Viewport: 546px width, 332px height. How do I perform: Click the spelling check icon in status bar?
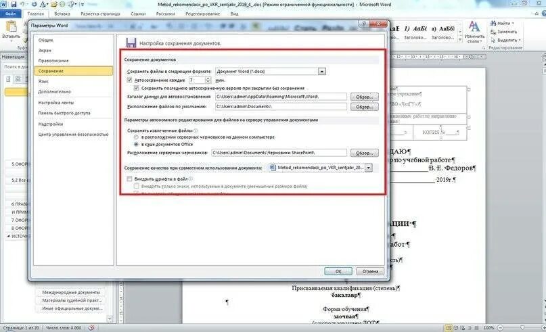[x=91, y=328]
